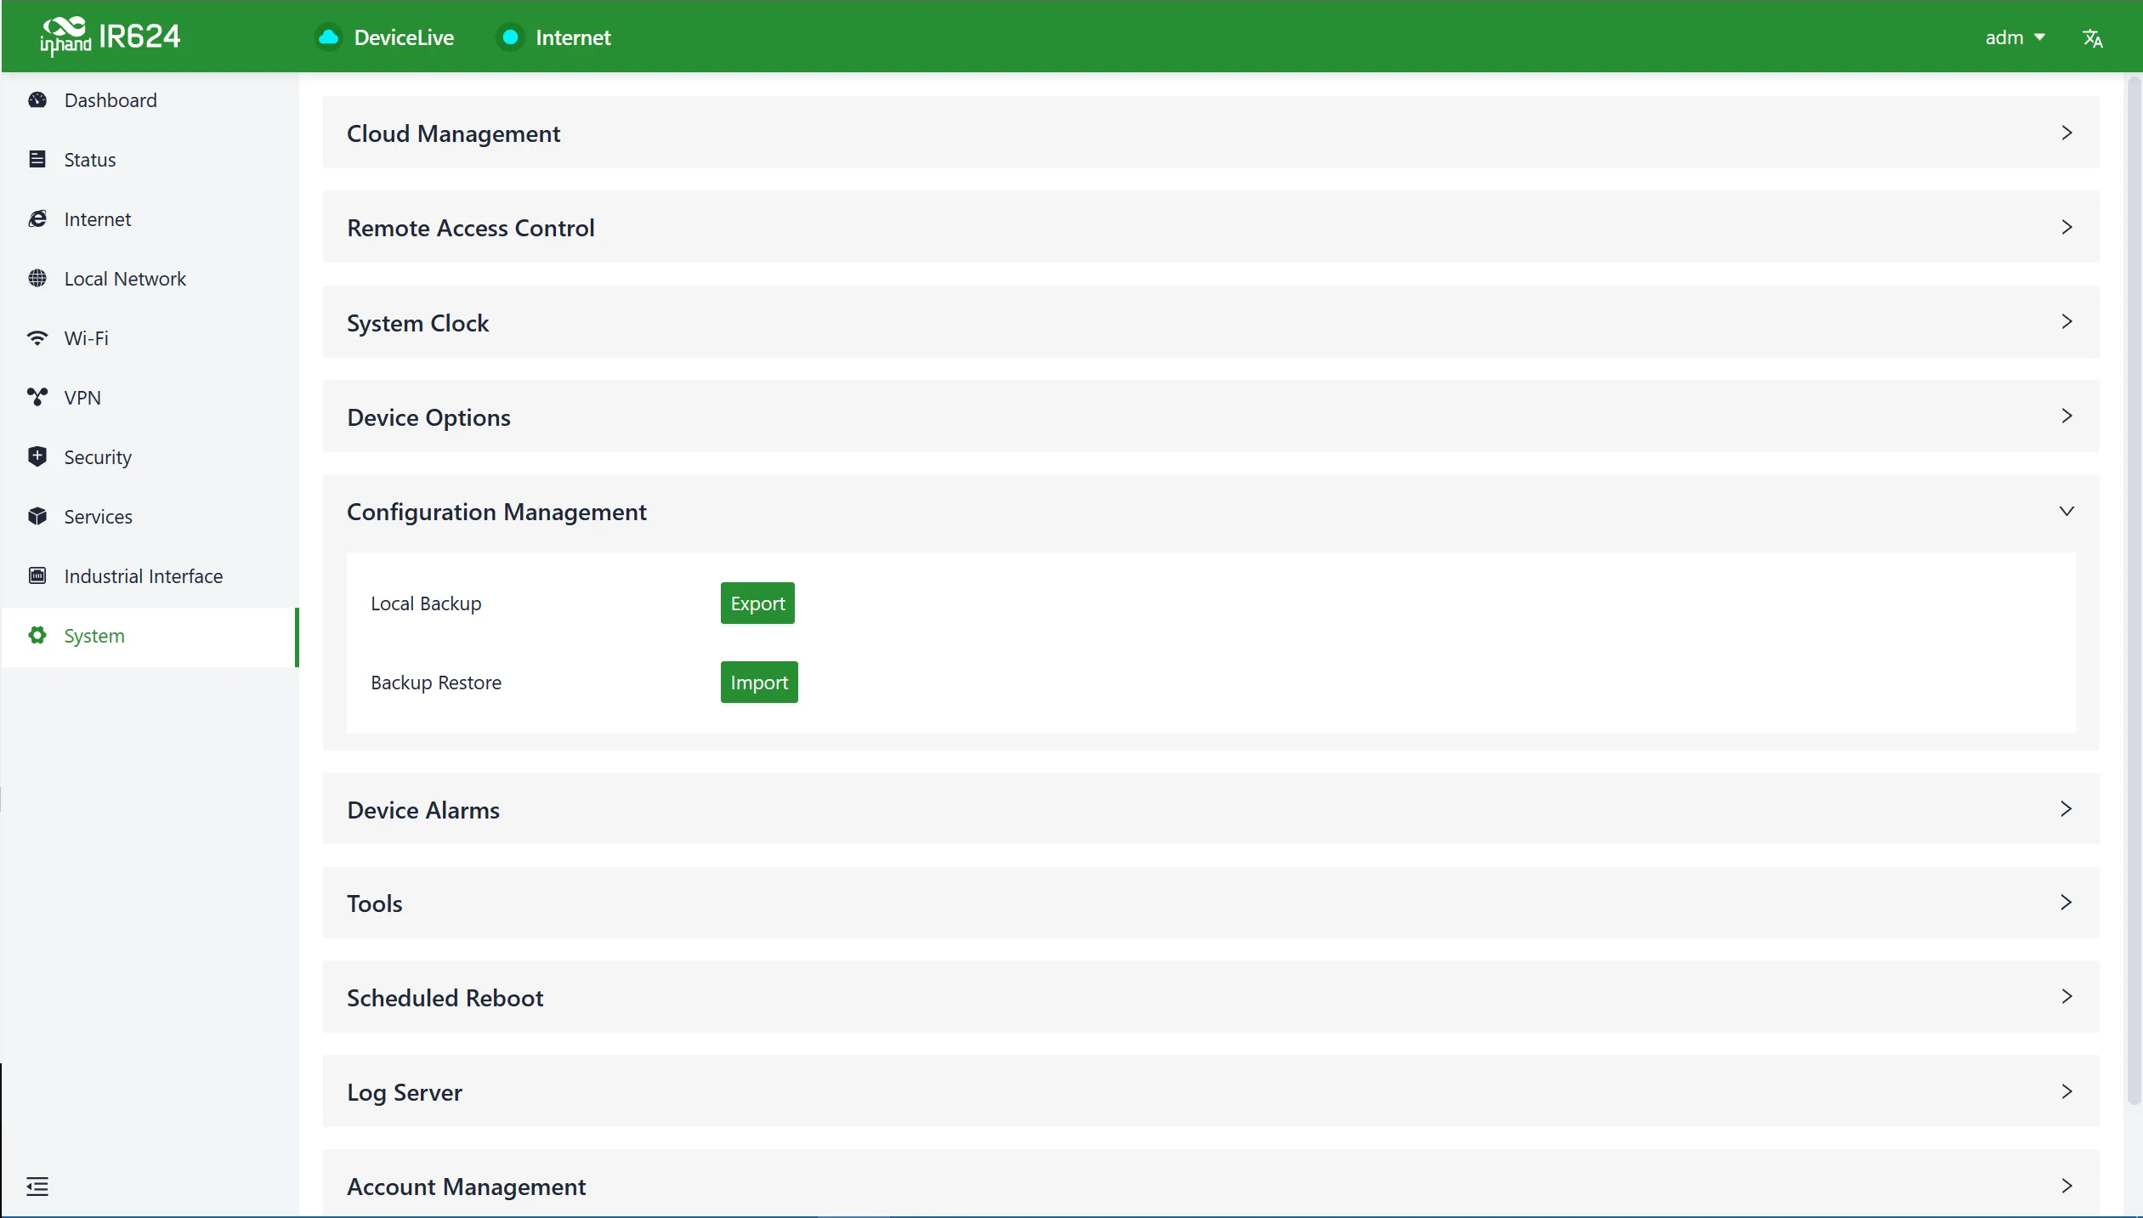Go to the Status page

(x=150, y=160)
